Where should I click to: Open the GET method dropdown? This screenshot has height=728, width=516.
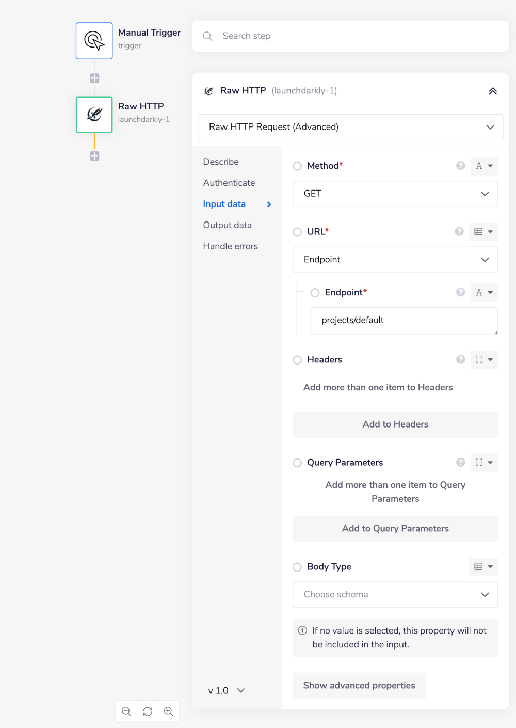(395, 194)
